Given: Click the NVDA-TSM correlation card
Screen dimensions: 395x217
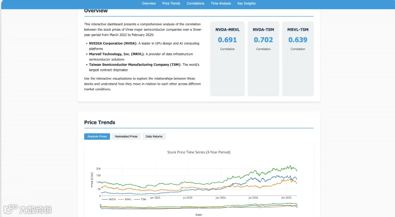Looking at the screenshot, I should 263,58.
